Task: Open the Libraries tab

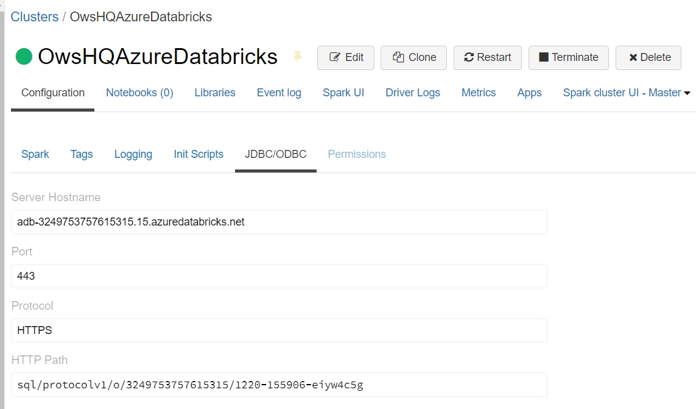Action: pos(214,93)
